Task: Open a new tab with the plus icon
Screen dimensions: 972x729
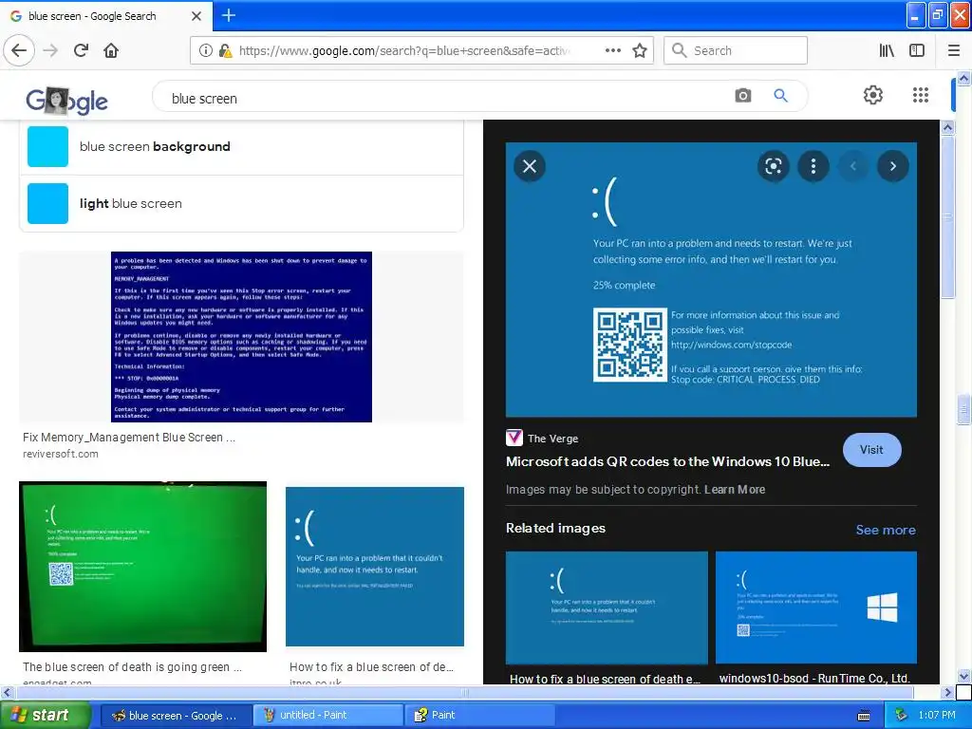Action: click(229, 15)
